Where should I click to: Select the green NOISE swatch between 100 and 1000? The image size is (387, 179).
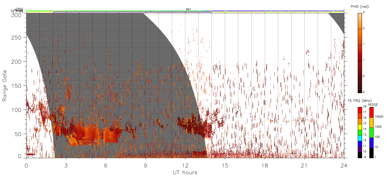371,133
